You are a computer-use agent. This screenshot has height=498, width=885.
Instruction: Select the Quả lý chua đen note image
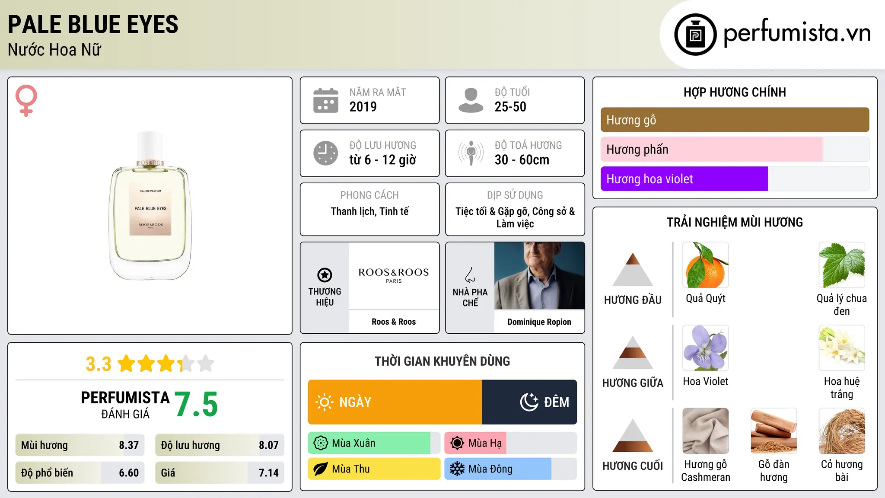tap(842, 265)
